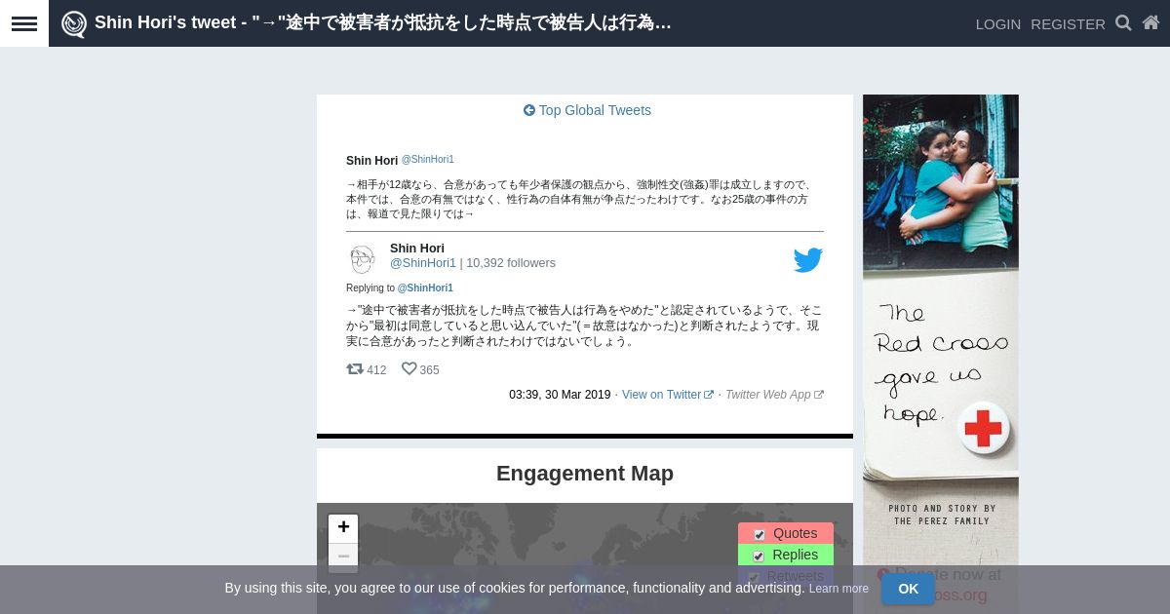
Task: Click the 03:39, 30 Mar 2019 timestamp
Action: click(560, 395)
